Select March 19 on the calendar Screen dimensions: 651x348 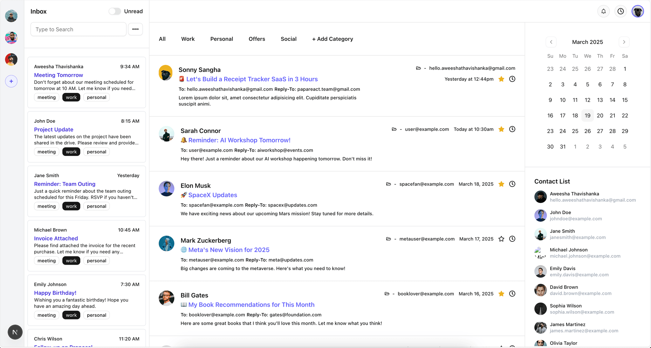coord(587,115)
